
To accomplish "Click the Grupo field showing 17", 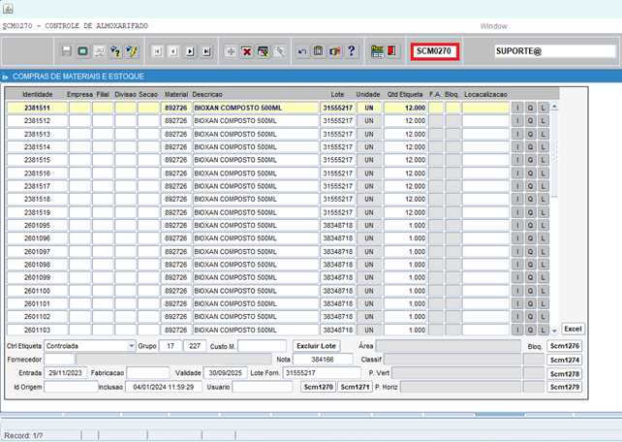I will click(x=171, y=346).
